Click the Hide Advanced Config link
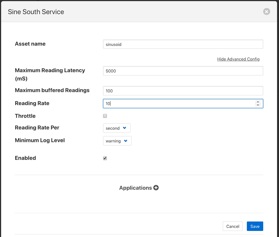Image resolution: width=279 pixels, height=237 pixels. (x=238, y=59)
